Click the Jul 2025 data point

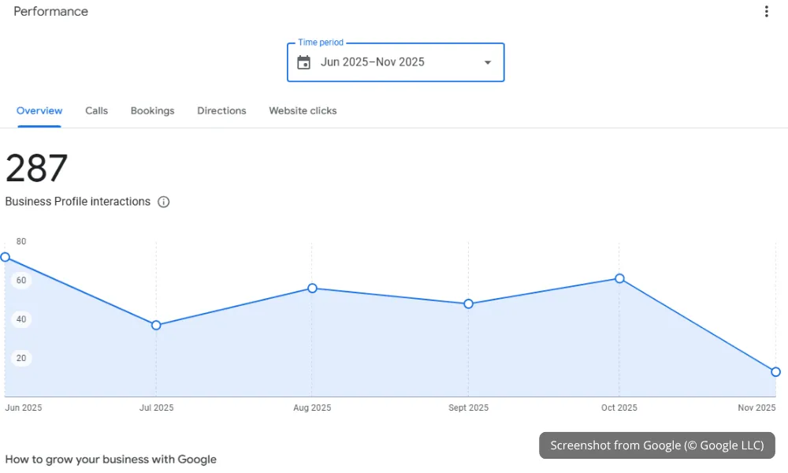click(156, 324)
